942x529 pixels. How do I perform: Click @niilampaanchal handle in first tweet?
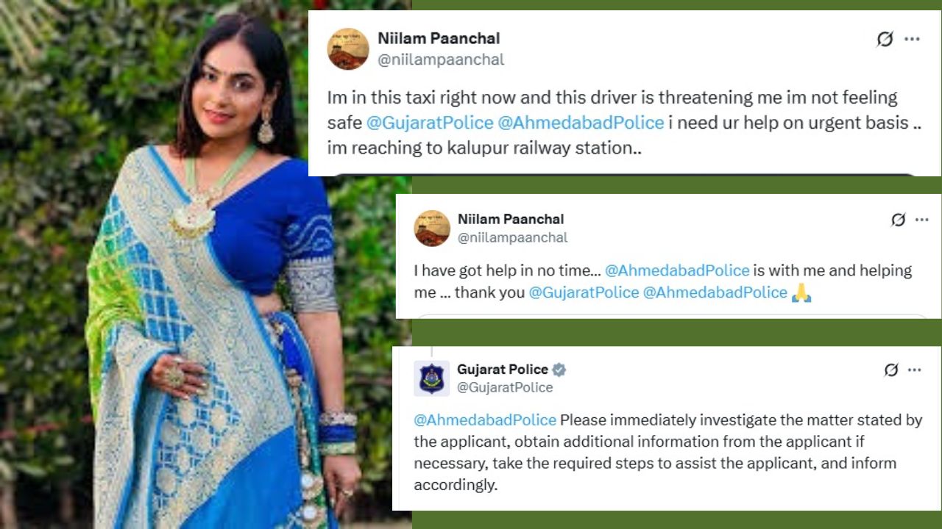click(x=441, y=60)
